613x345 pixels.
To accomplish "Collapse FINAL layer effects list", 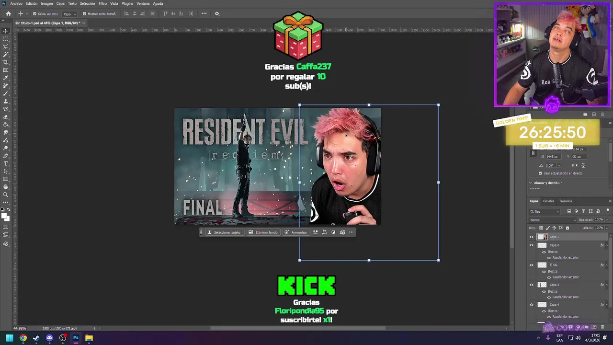I will [x=607, y=265].
